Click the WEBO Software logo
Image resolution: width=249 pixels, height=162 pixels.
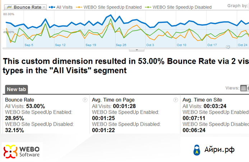tap(22, 152)
